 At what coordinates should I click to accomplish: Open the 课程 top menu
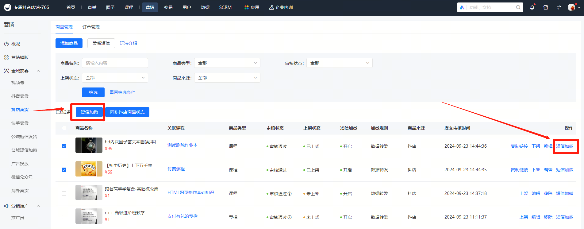pos(129,7)
